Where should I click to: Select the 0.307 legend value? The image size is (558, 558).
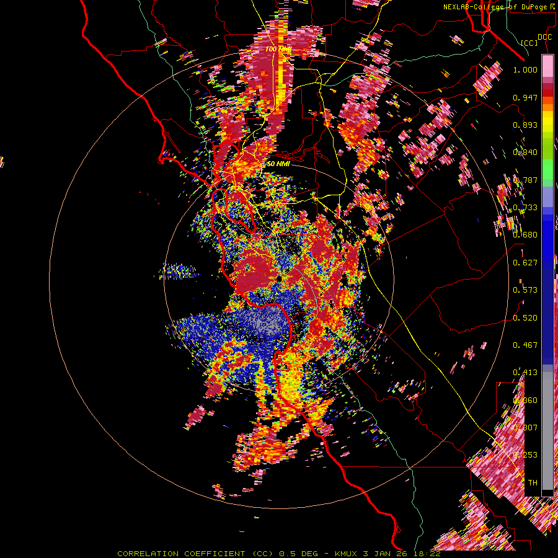(525, 428)
